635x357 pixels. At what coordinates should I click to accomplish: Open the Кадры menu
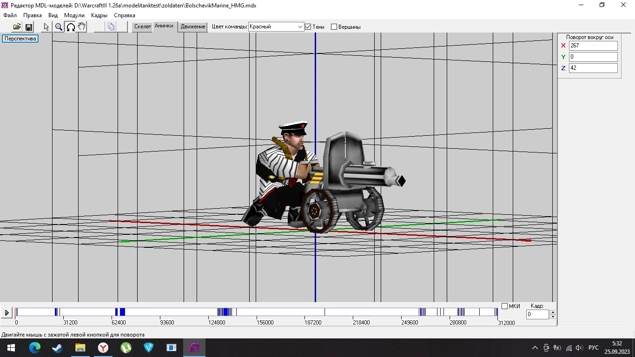click(99, 15)
